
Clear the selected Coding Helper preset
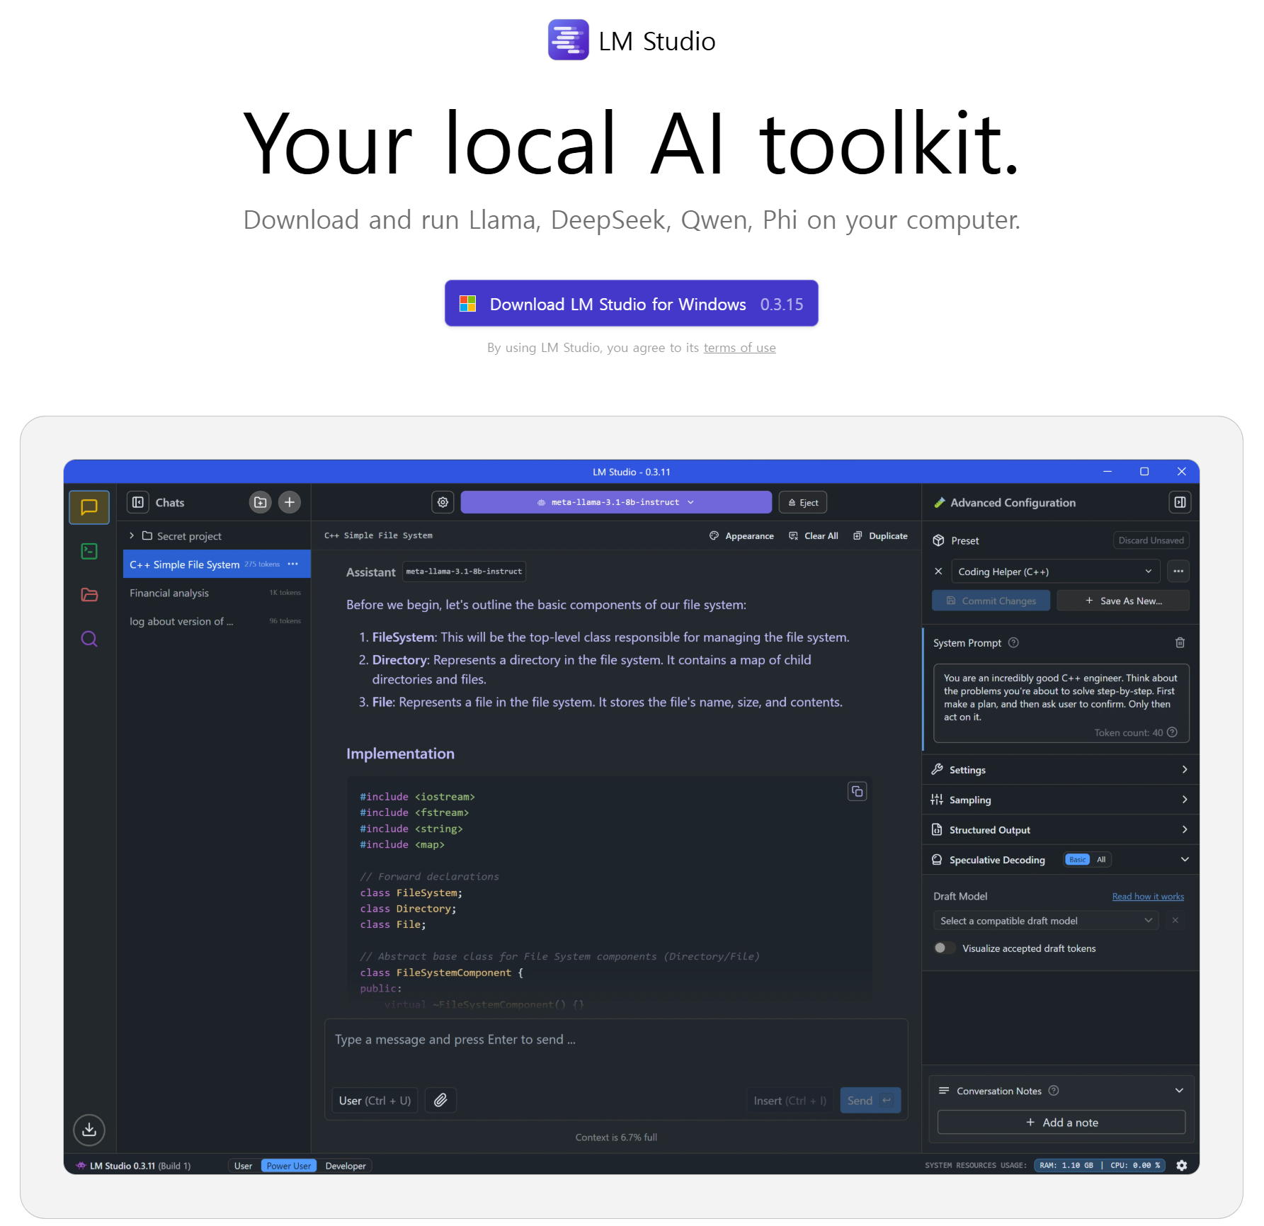pos(938,571)
